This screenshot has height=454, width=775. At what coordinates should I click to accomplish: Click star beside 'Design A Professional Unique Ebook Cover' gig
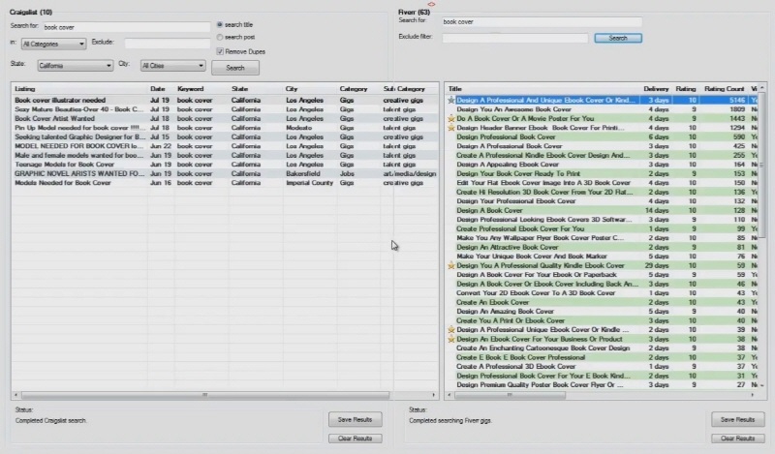coord(451,329)
